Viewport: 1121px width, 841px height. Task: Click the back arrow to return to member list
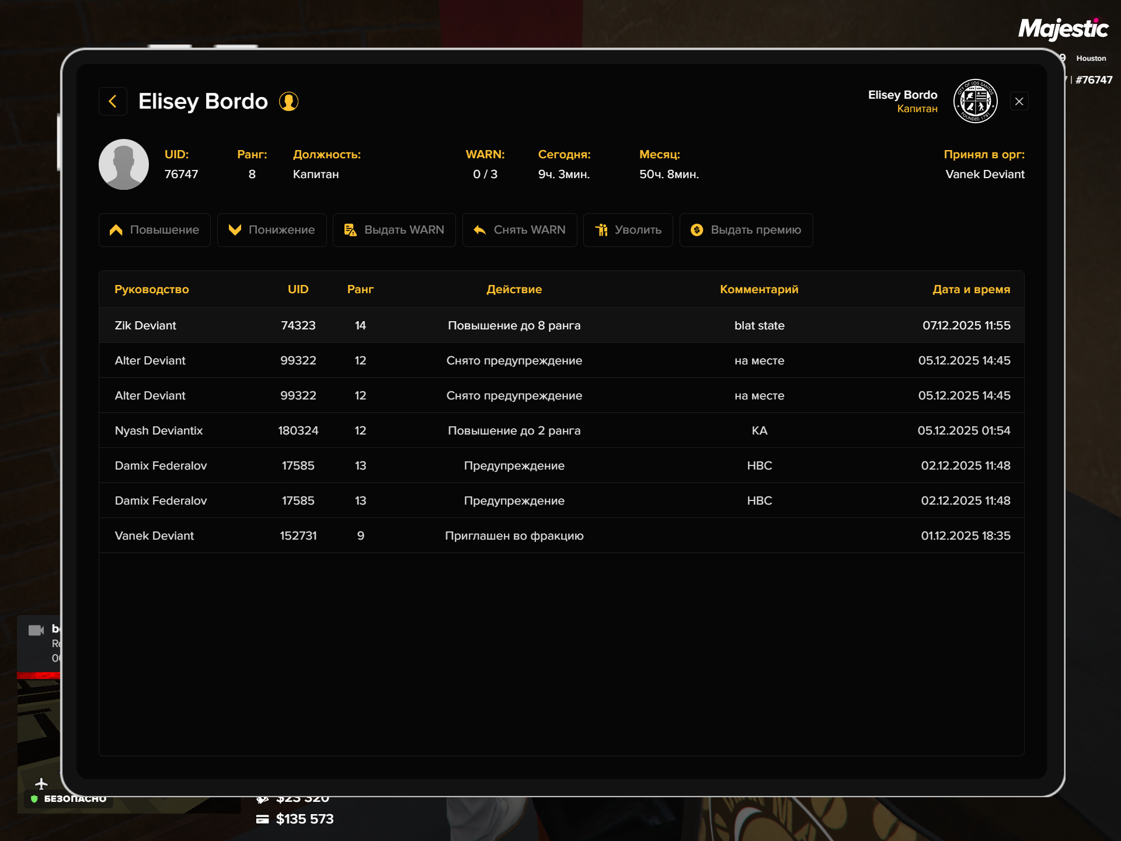click(113, 101)
